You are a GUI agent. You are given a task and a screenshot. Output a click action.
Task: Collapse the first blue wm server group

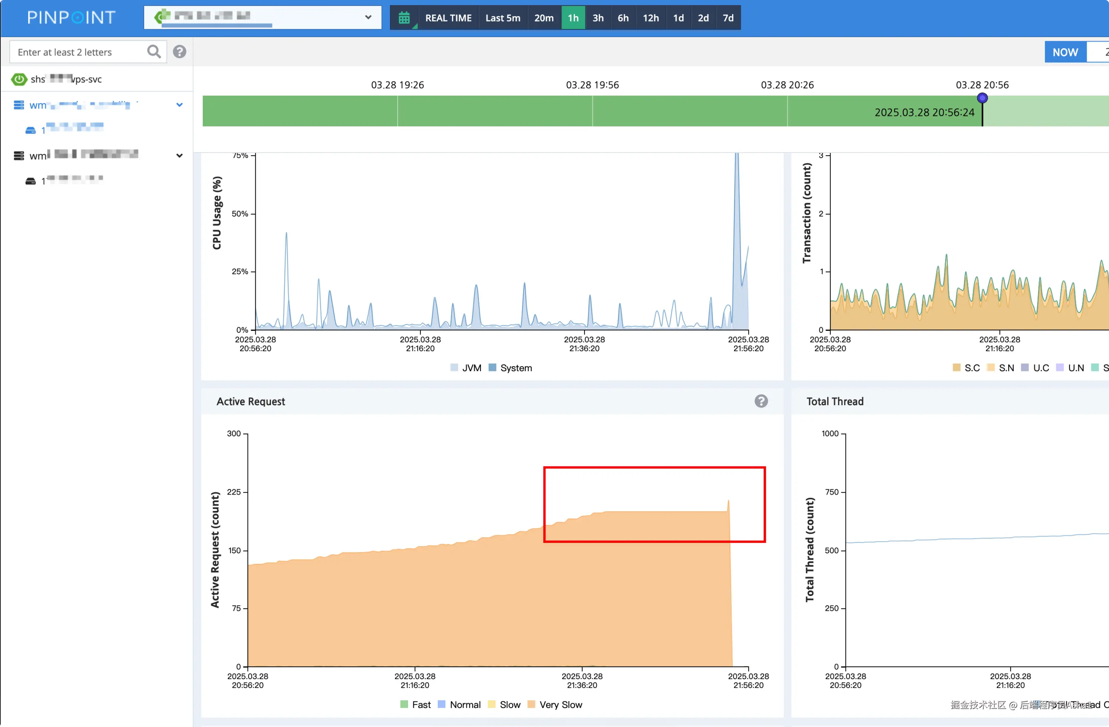tap(180, 105)
